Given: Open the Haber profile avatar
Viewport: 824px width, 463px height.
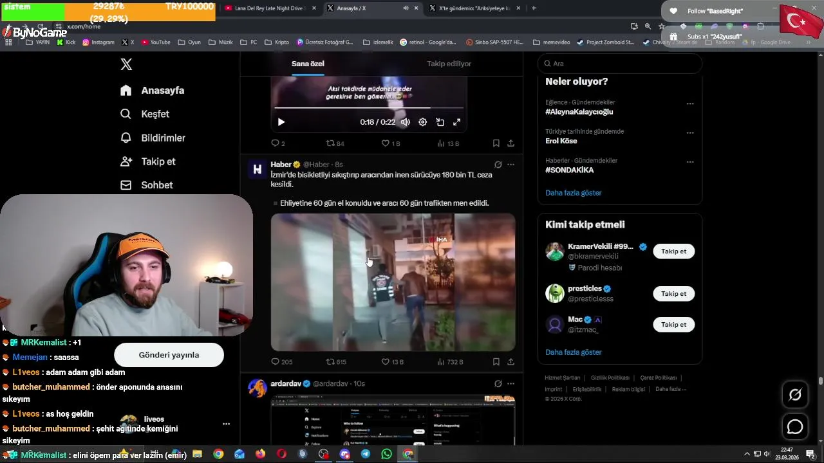Looking at the screenshot, I should click(x=257, y=169).
